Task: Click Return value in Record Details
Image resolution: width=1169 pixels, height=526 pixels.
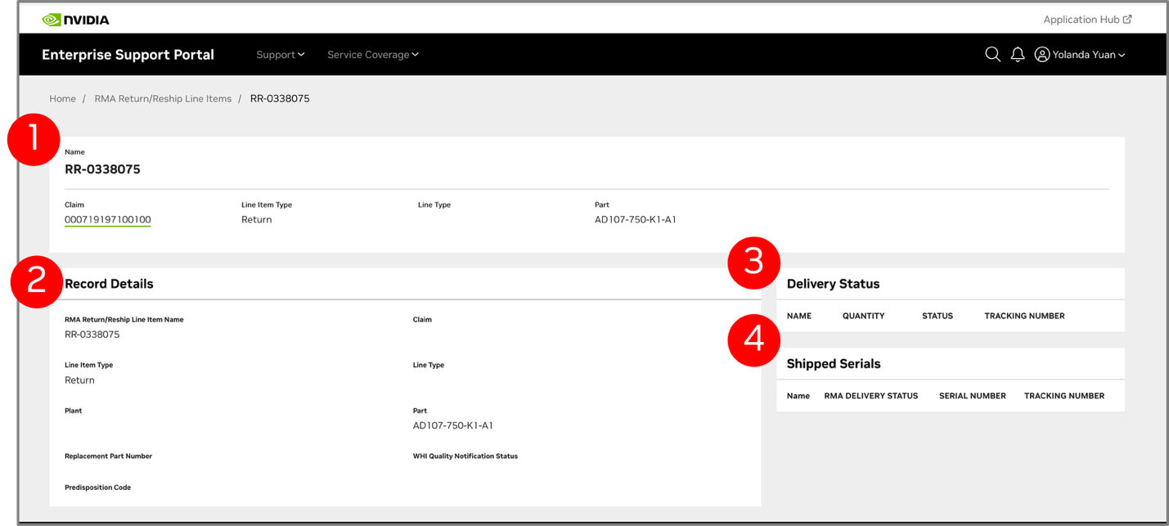Action: pos(79,380)
